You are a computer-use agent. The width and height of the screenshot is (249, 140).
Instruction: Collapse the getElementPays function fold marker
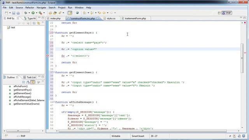coord(54,32)
